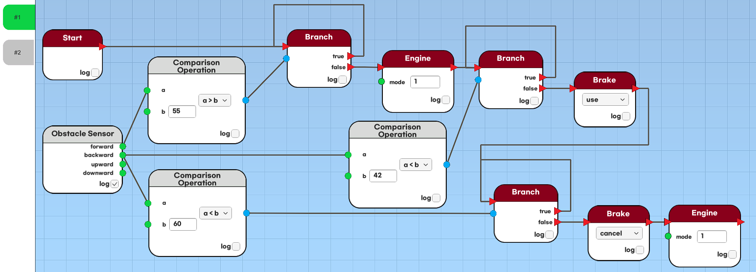This screenshot has width=756, height=272.
Task: Click the third Branch's false output arrow
Action: 557,222
